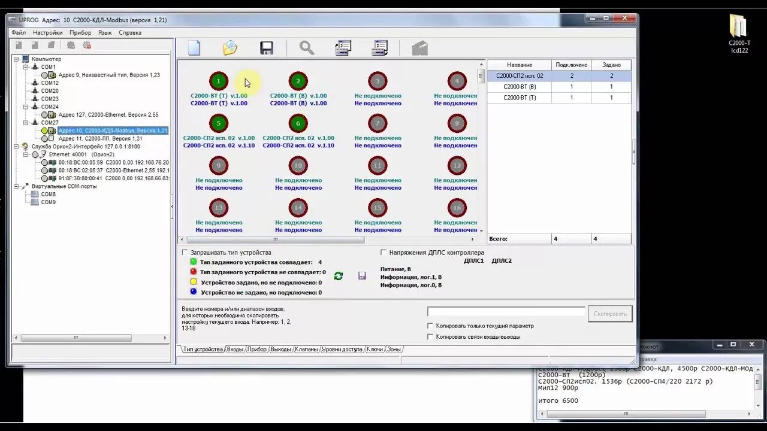The width and height of the screenshot is (767, 431).
Task: Open the Файл menu
Action: (19, 32)
